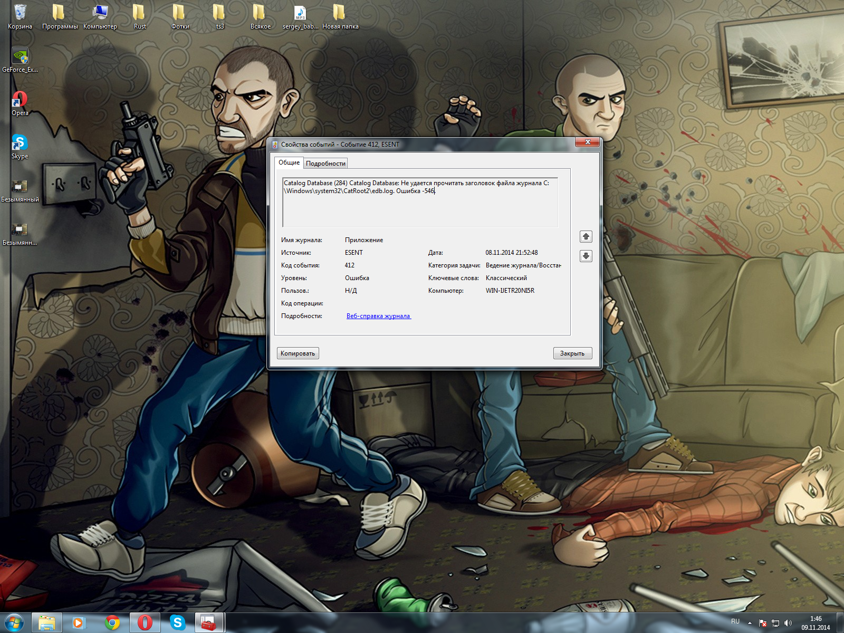Open Opera from the taskbar

click(145, 623)
